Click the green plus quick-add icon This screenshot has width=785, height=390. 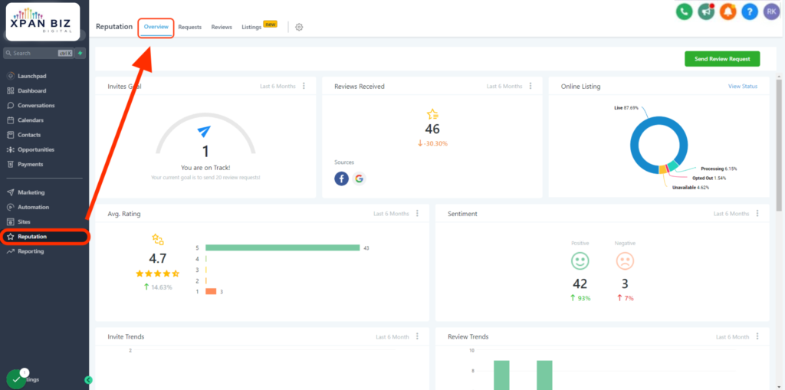(80, 53)
